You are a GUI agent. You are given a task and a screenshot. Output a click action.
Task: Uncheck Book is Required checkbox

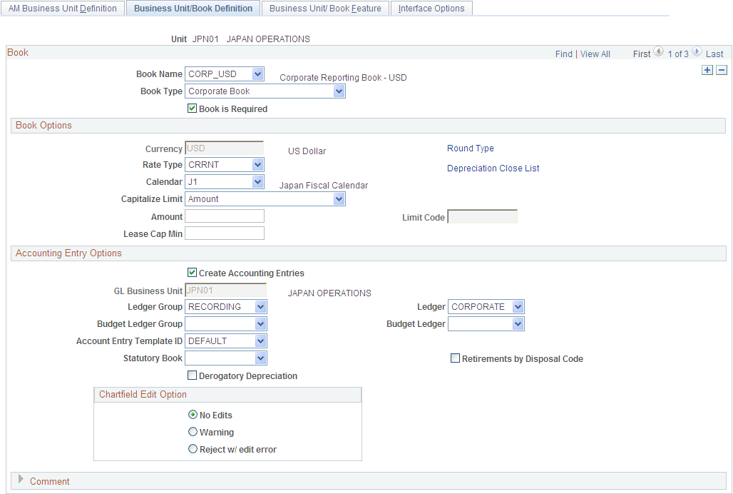pyautogui.click(x=192, y=109)
